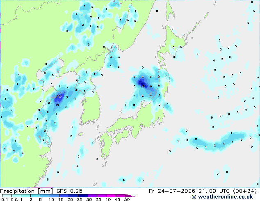Image resolution: width=260 pixels, height=201 pixels.
Task: Click the 30–35 mm purple legend swatch
Action: coord(92,196)
